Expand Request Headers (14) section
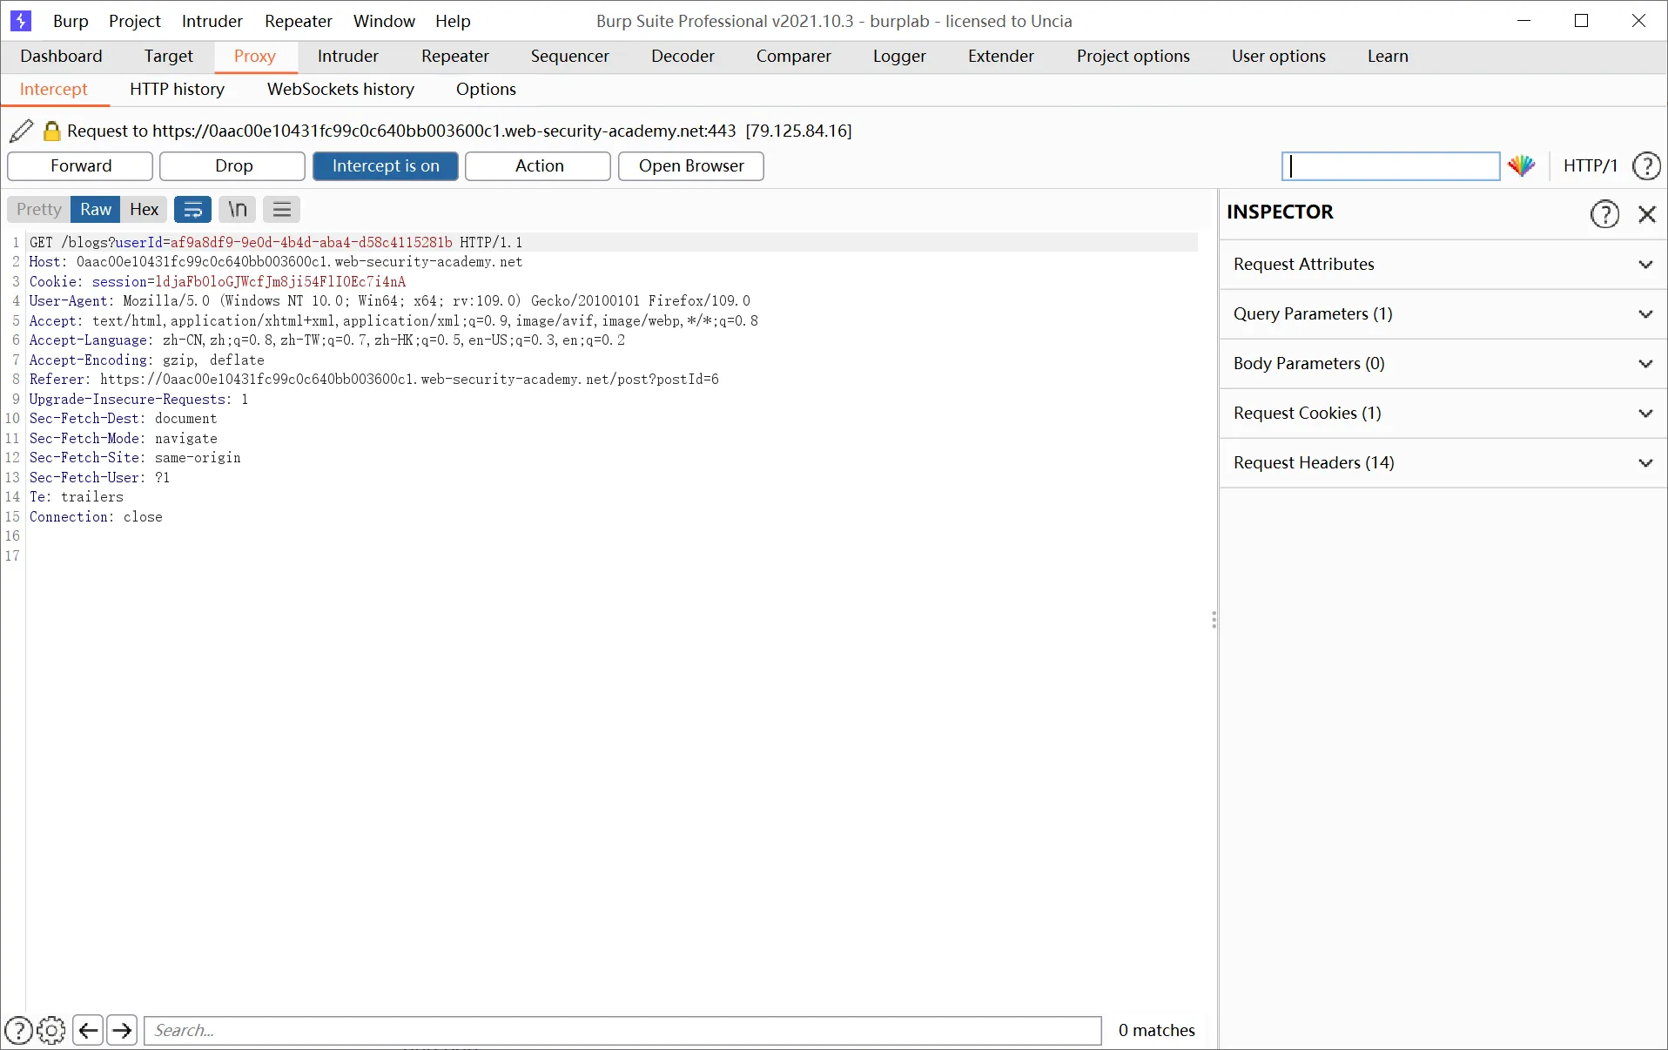 click(1443, 462)
